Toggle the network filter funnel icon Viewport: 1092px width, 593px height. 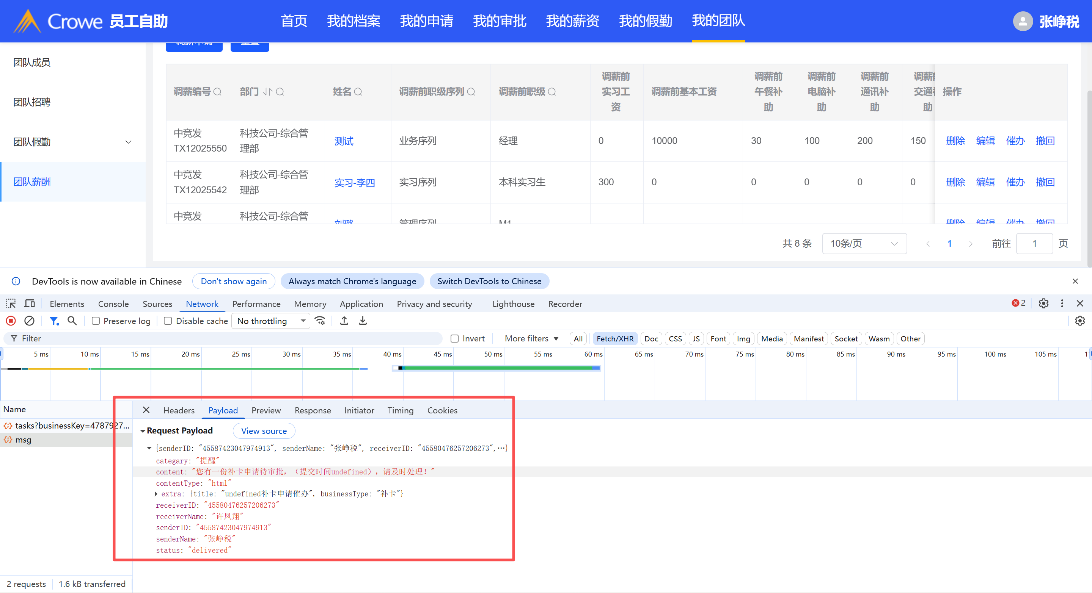54,321
